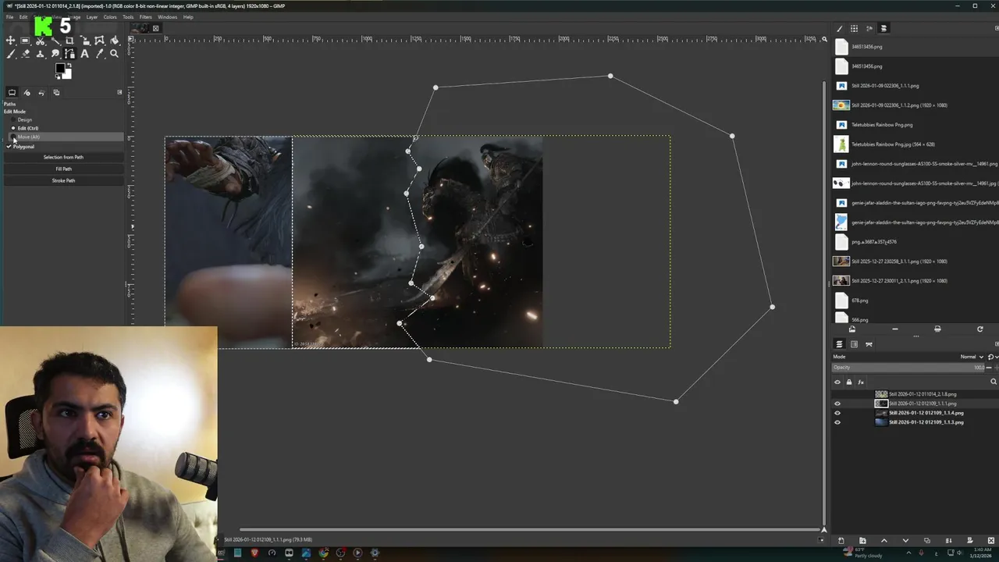999x562 pixels.
Task: Adjust the layer Opacity slider
Action: click(x=908, y=368)
